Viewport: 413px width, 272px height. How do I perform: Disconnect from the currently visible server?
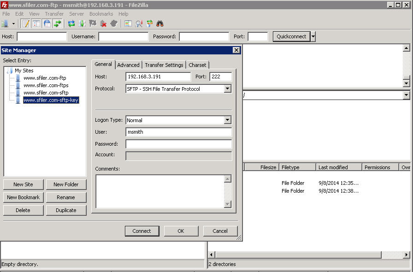point(103,24)
